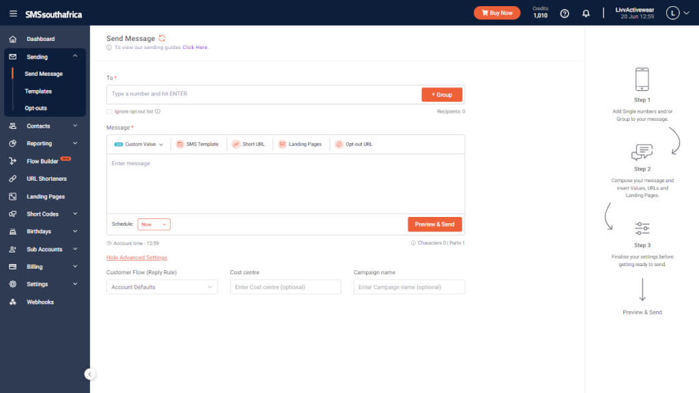Click the Webhooks icon

tap(12, 302)
